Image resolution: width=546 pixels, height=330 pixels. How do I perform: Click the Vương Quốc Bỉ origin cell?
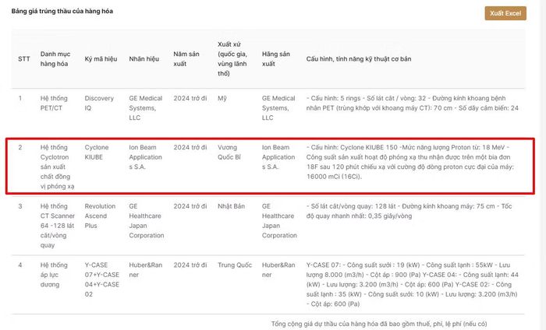coord(229,152)
